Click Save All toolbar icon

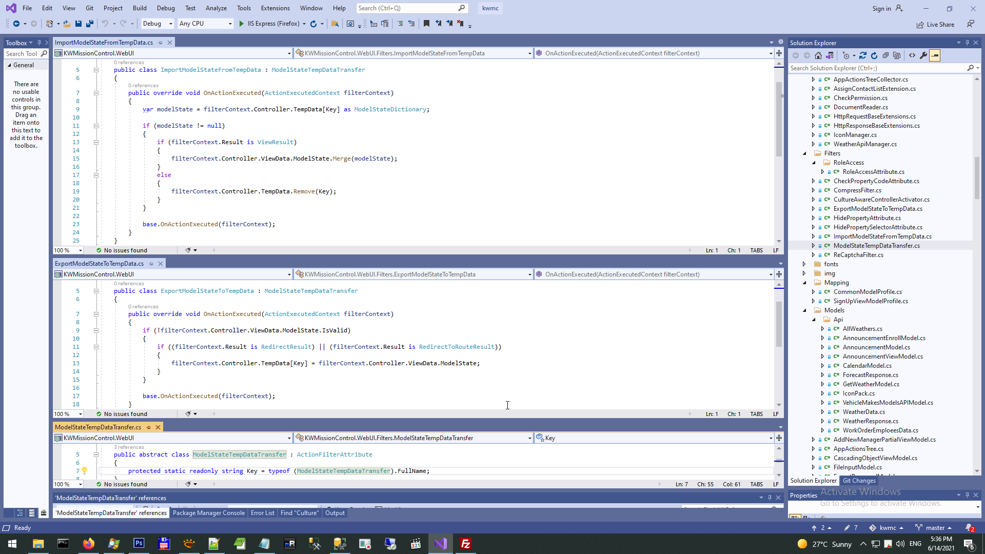tap(89, 24)
